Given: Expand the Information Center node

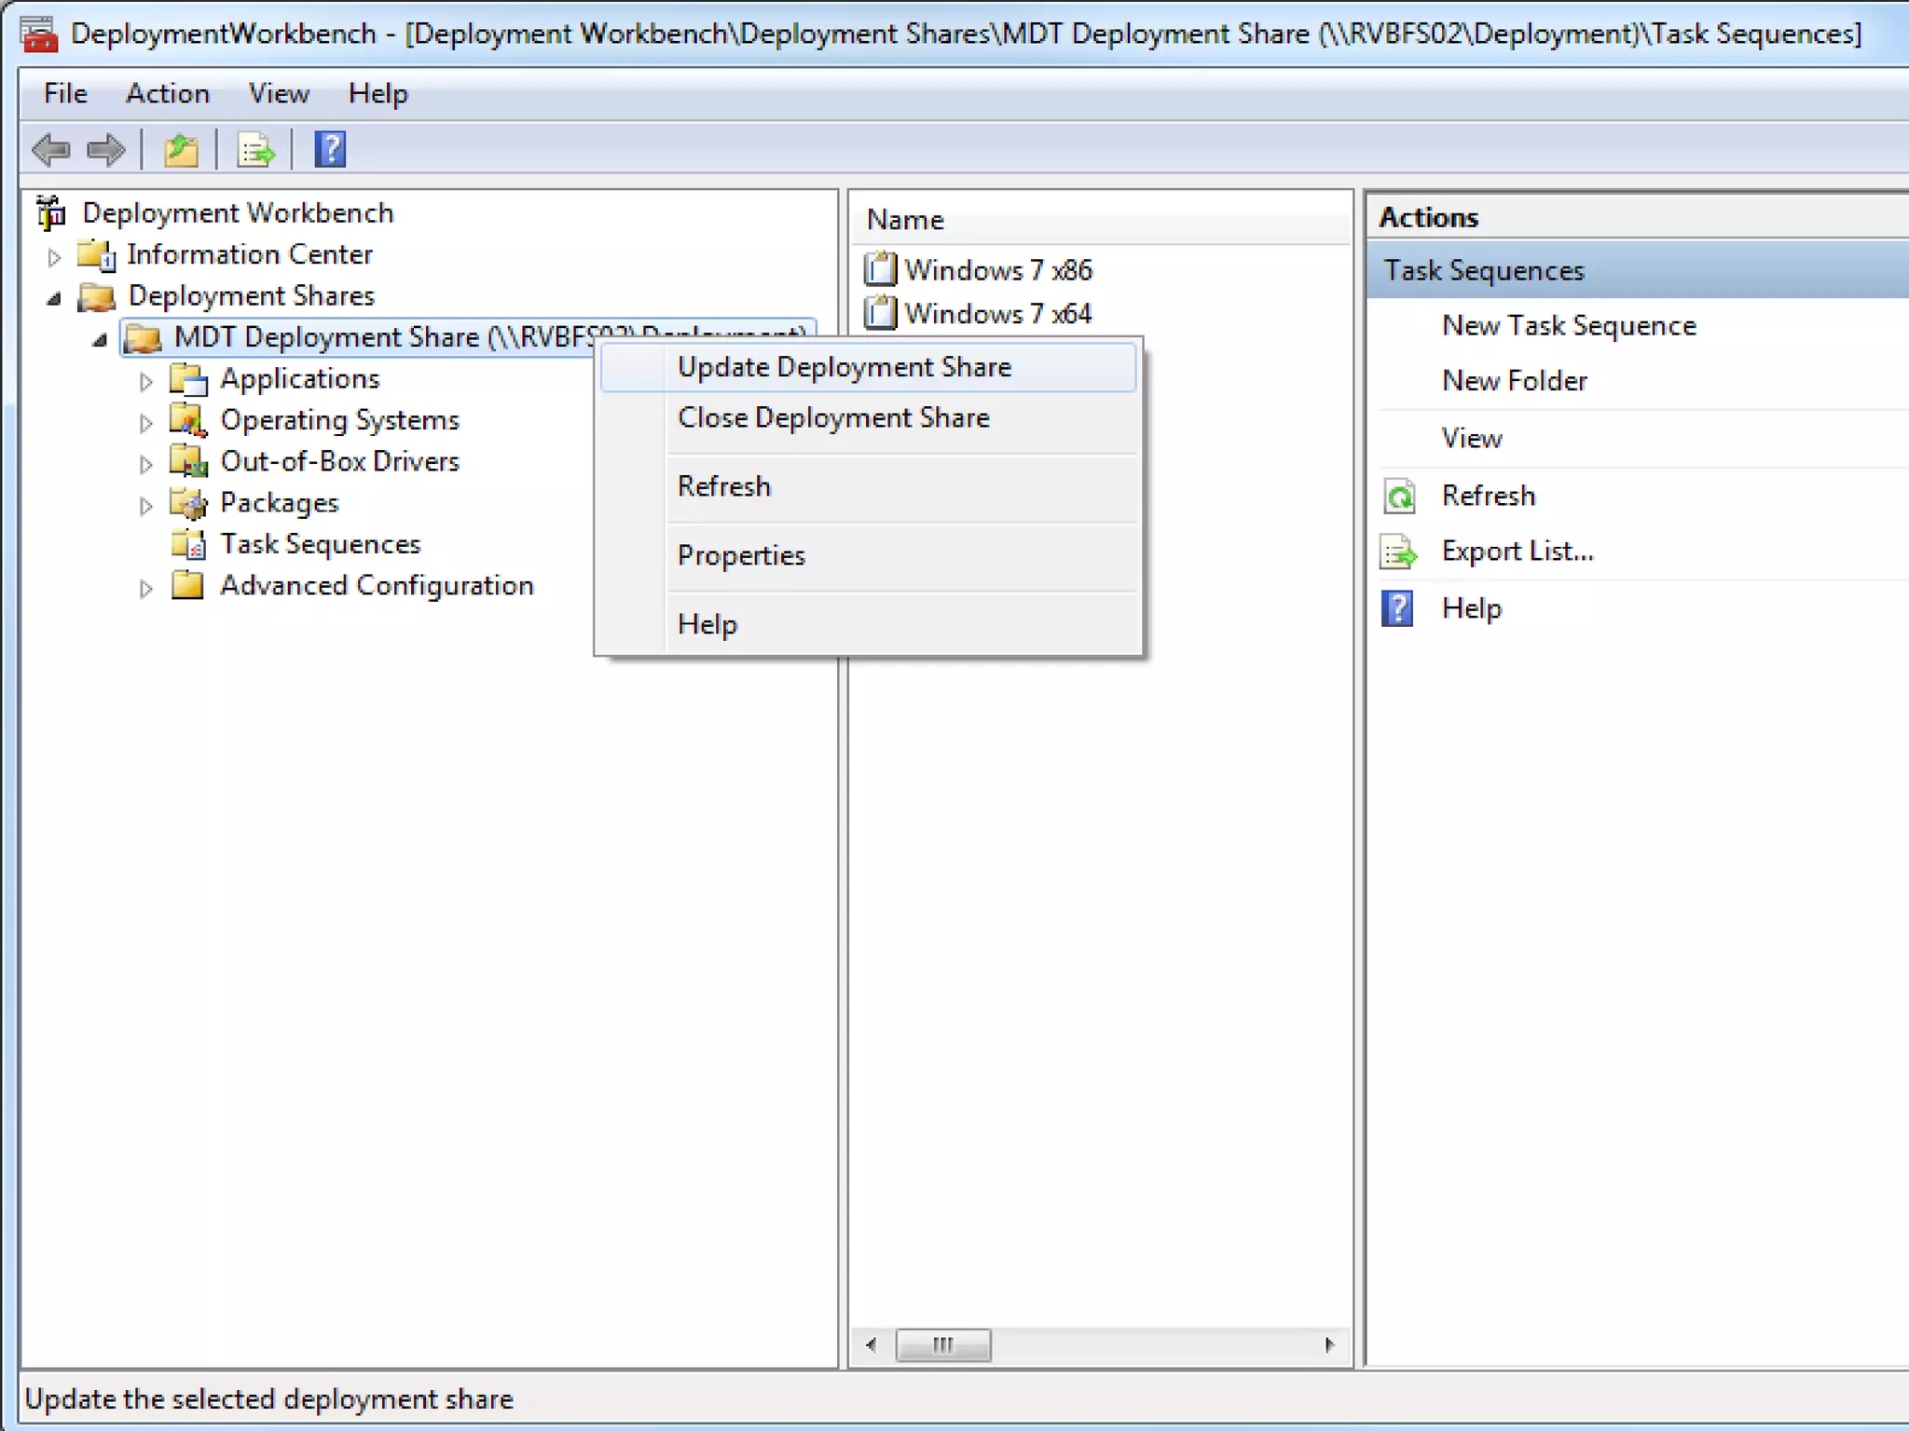Looking at the screenshot, I should pos(54,256).
